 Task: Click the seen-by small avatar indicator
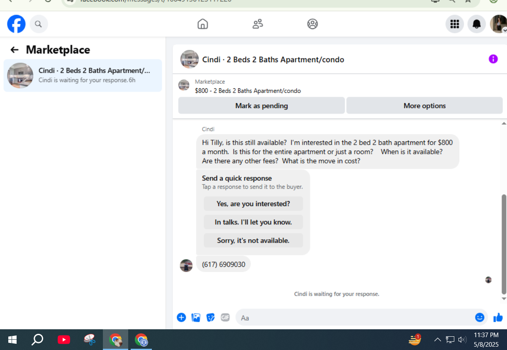click(x=488, y=280)
